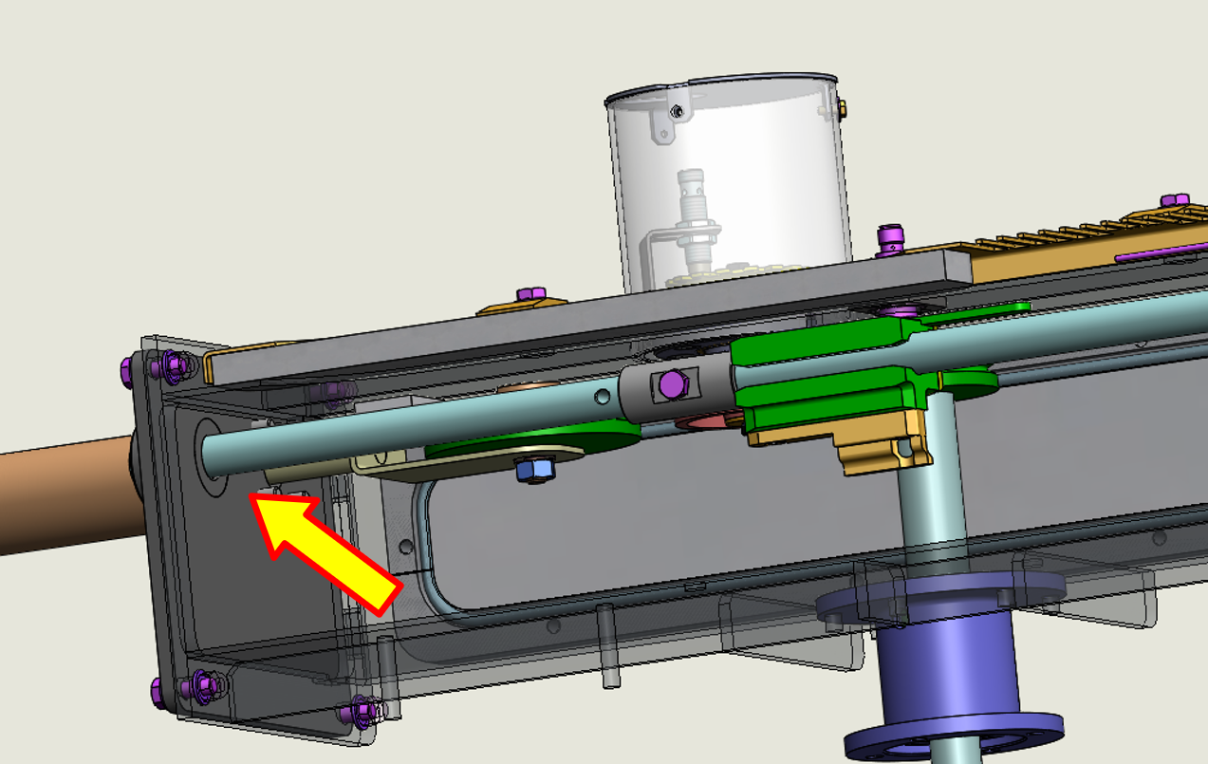Screen dimensions: 1208x764
Task: Select the purple bolt on the small gold top bracket
Action: coord(530,296)
